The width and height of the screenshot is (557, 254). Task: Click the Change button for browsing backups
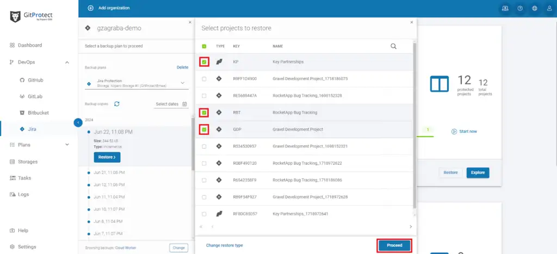(178, 247)
